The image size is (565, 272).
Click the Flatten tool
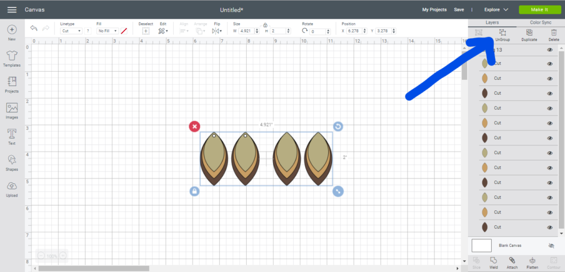click(532, 263)
